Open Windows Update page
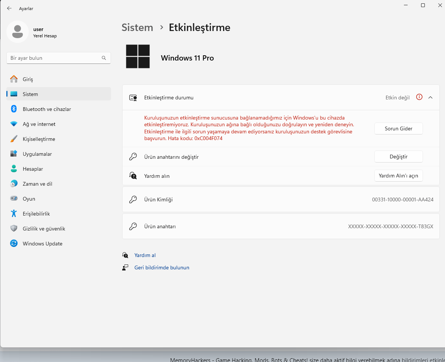This screenshot has width=445, height=362. point(58,244)
